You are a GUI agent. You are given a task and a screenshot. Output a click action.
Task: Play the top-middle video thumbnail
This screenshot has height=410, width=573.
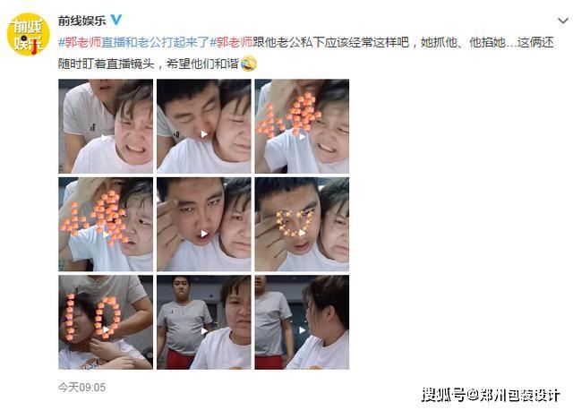click(x=204, y=126)
